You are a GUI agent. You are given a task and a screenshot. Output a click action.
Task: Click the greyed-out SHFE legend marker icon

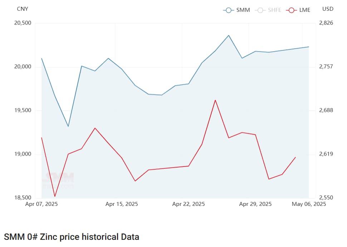click(260, 10)
